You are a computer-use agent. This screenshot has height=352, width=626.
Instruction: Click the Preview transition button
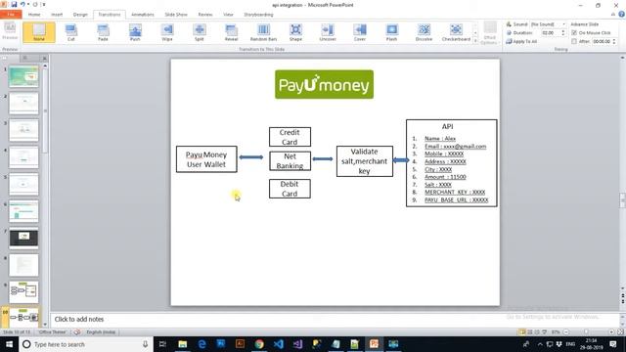point(10,31)
